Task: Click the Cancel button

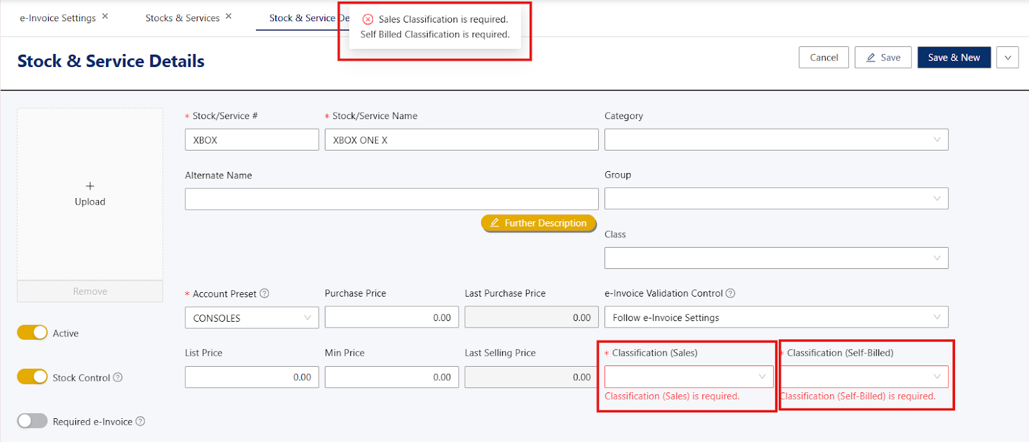Action: coord(824,57)
